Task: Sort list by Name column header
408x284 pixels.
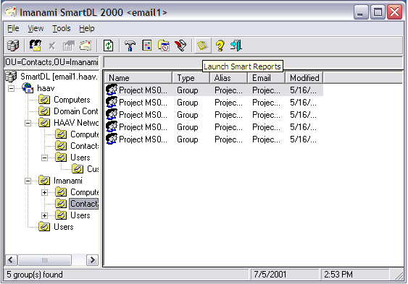Action: pyautogui.click(x=138, y=78)
